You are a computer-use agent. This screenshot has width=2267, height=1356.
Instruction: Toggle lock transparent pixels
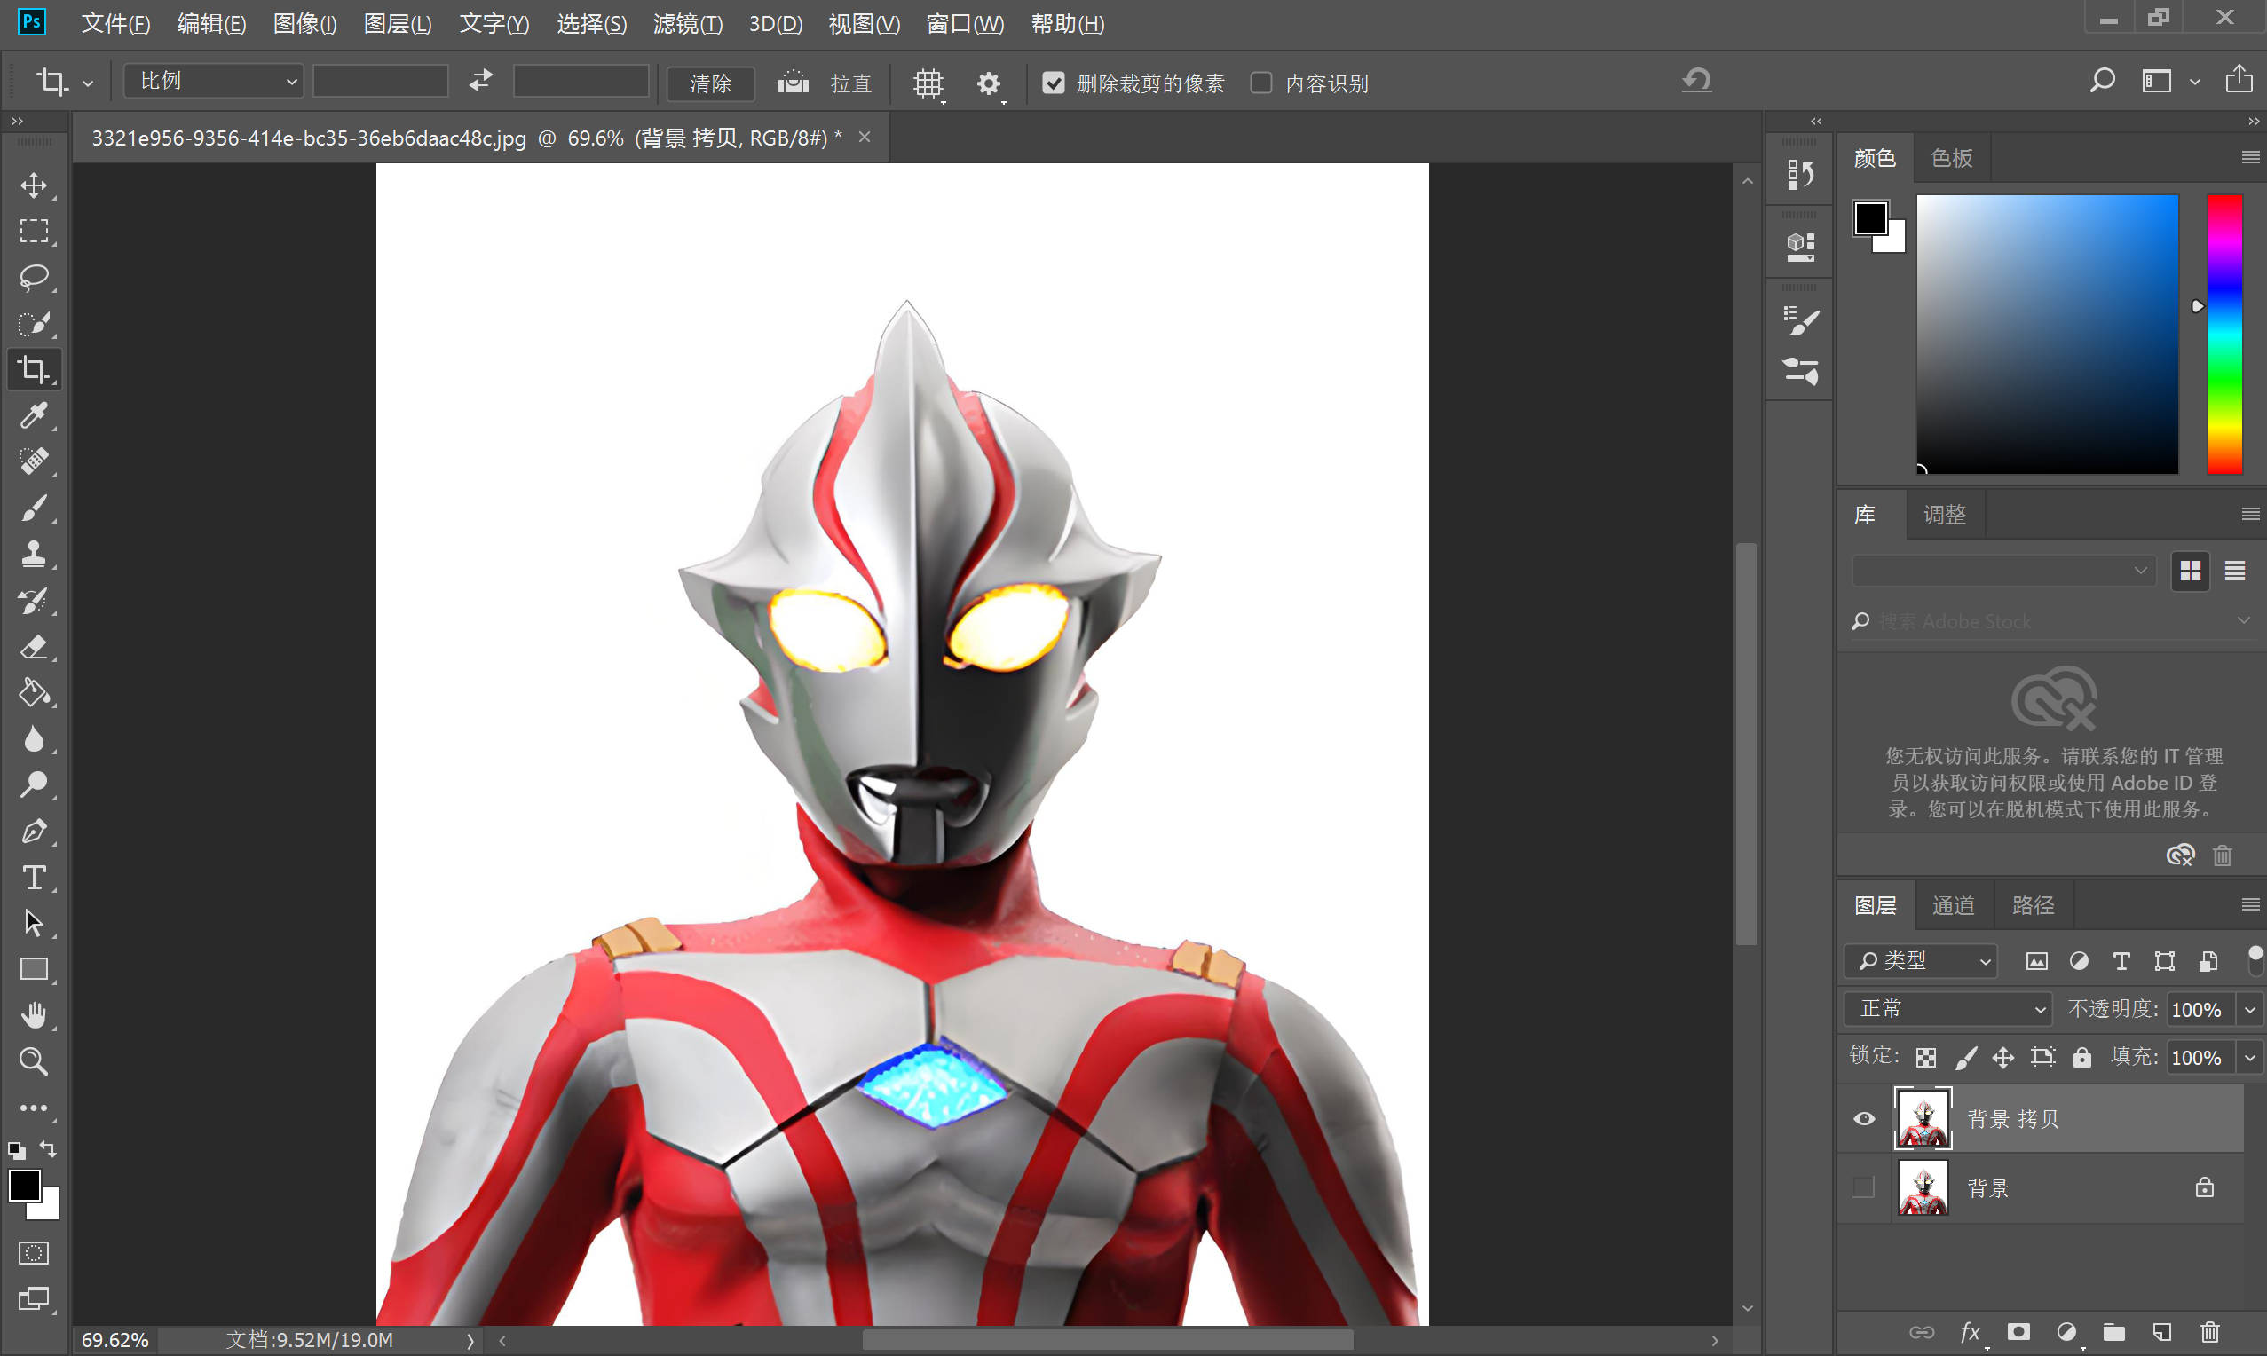coord(1926,1058)
